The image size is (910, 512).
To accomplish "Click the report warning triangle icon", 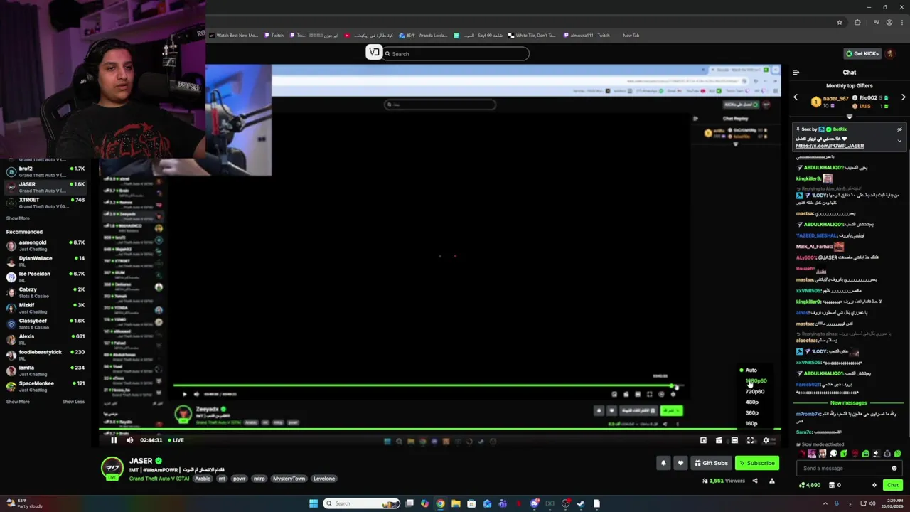I will (771, 481).
